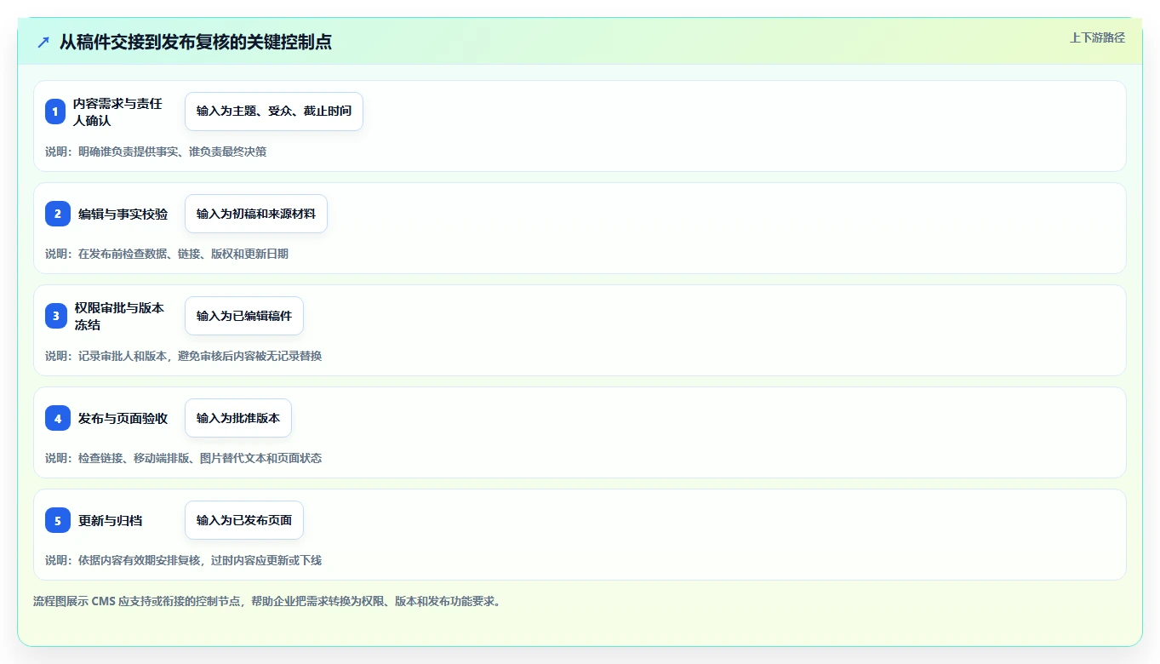Viewport: 1160px width, 664px height.
Task: Select the step title 编辑与事实校验
Action: (123, 214)
